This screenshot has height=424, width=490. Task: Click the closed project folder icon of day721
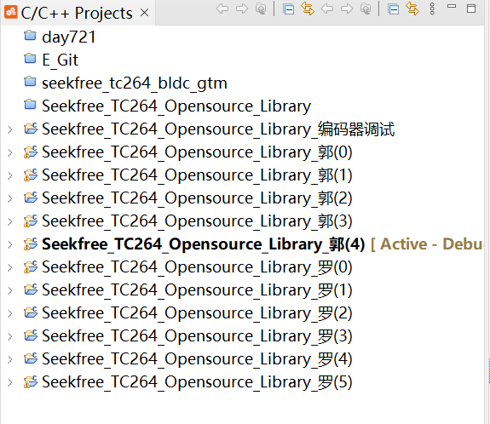30,36
